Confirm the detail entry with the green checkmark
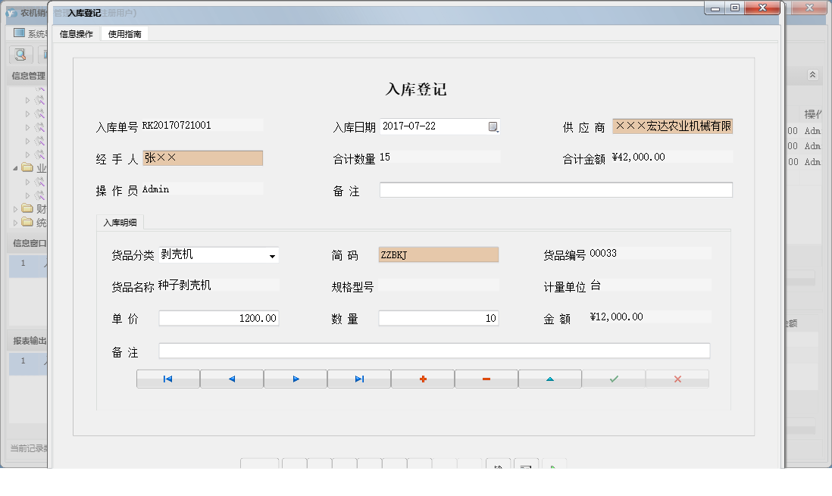 tap(614, 379)
